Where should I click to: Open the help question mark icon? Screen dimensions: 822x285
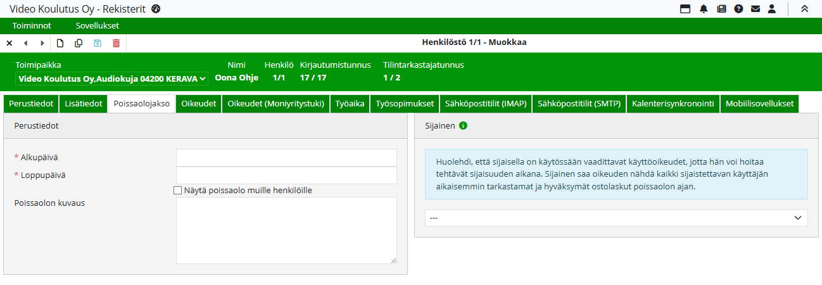738,9
